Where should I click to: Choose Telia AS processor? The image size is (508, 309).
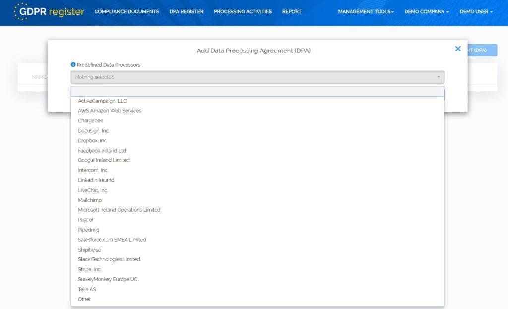coord(257,289)
